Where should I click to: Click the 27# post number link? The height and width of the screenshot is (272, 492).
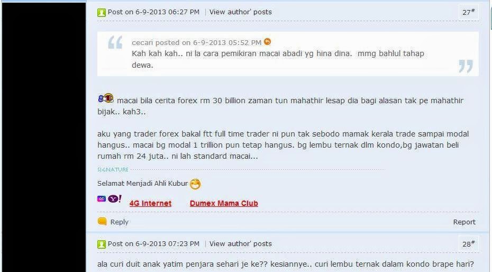pos(469,12)
